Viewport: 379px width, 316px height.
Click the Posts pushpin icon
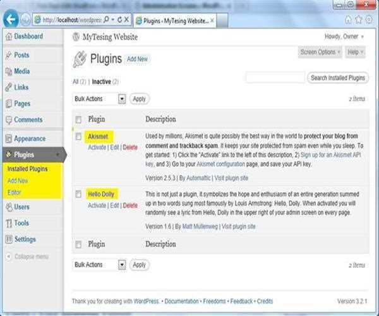point(8,56)
